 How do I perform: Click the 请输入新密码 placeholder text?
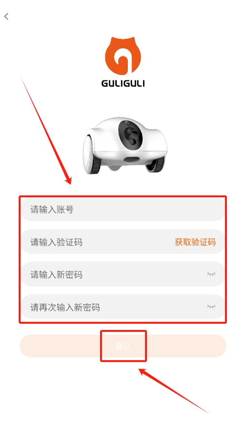[x=56, y=274]
